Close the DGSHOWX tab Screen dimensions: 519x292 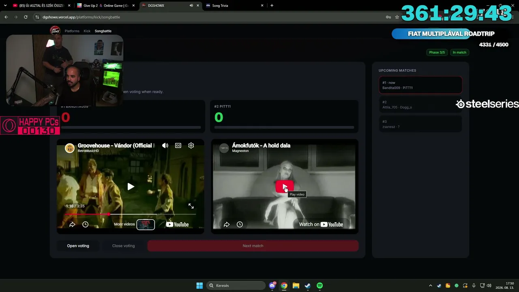coord(198,6)
